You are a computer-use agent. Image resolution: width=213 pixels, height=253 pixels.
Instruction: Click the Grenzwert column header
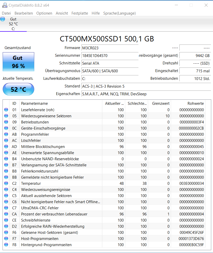click(x=160, y=103)
